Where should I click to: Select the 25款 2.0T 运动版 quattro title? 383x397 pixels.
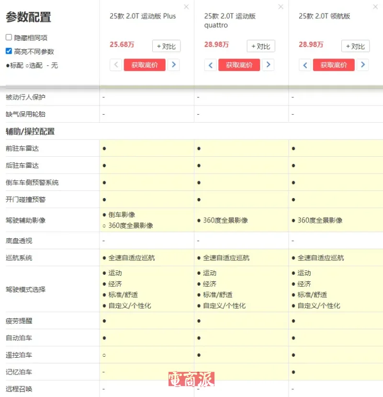pyautogui.click(x=230, y=21)
